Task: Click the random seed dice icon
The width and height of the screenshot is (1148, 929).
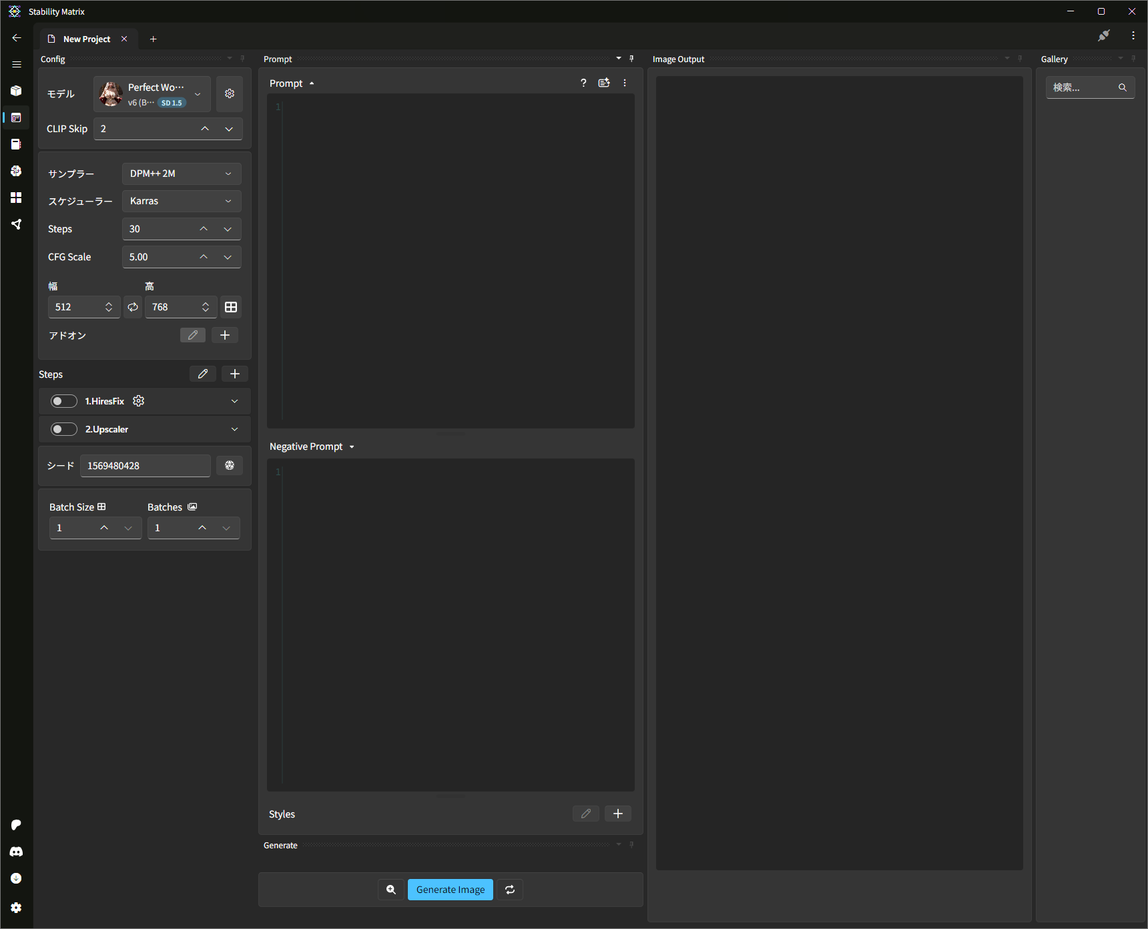Action: click(230, 466)
